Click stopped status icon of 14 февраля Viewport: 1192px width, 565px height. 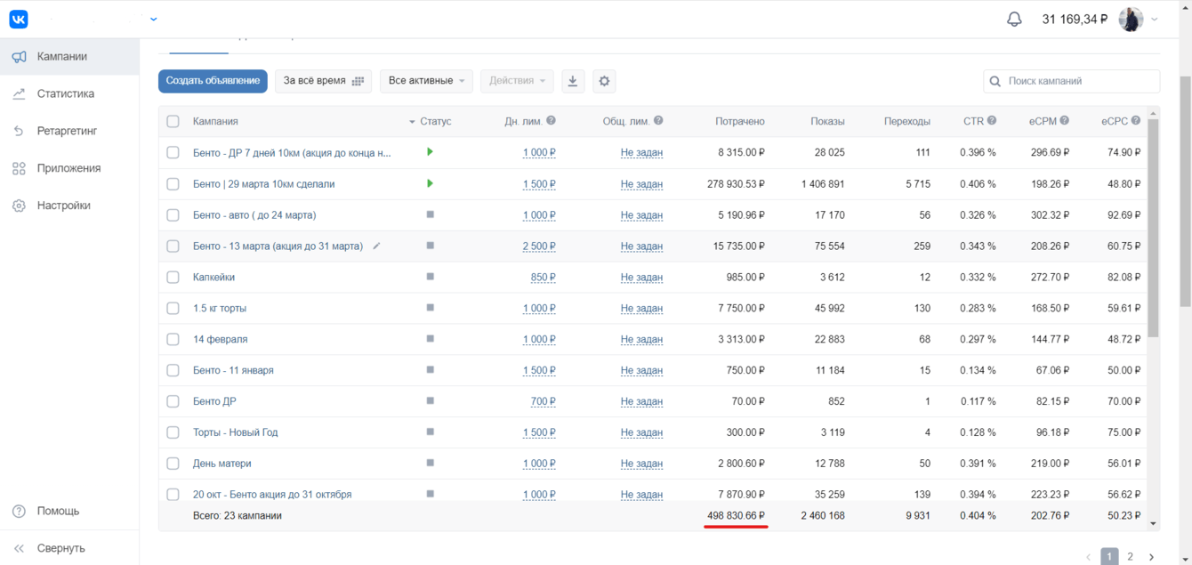pyautogui.click(x=430, y=339)
